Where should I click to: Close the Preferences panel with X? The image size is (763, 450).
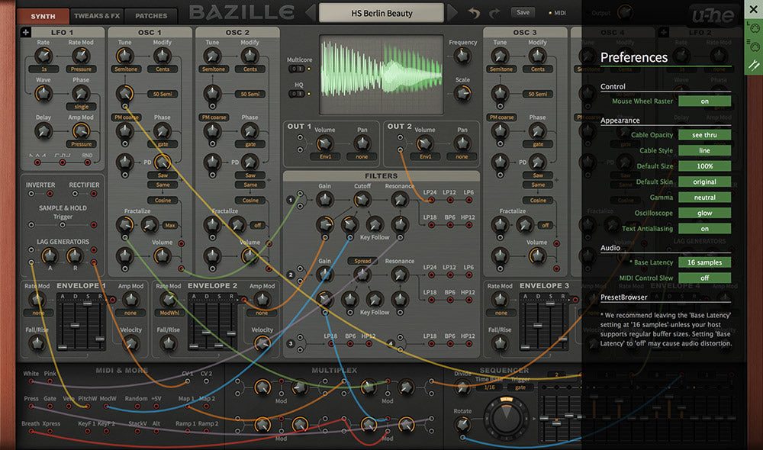click(x=753, y=9)
